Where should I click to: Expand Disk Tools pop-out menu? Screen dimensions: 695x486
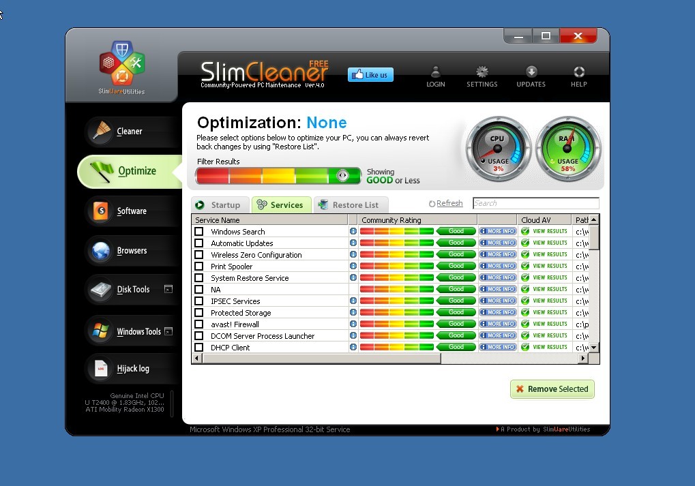pos(168,289)
